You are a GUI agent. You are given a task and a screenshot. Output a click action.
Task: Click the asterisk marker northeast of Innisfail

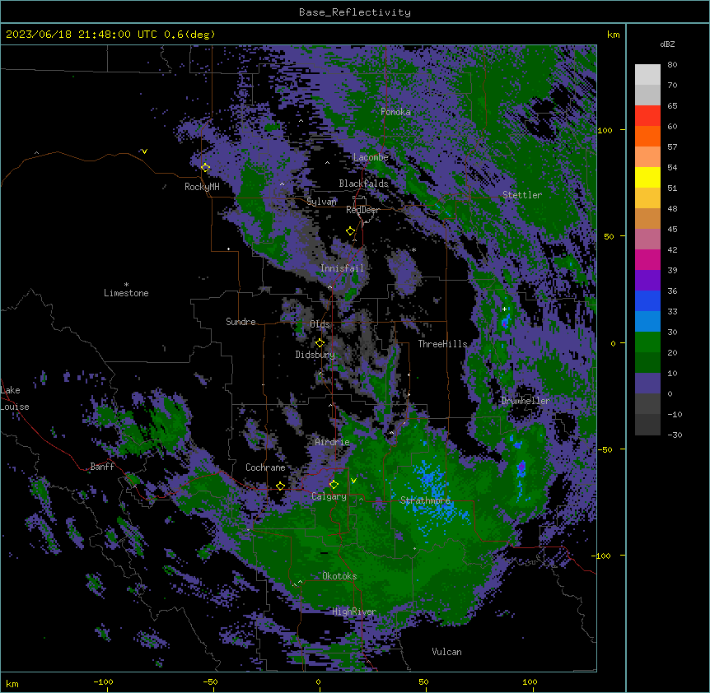(413, 249)
